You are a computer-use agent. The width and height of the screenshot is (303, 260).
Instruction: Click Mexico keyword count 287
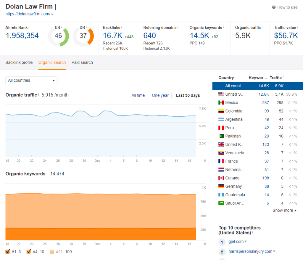tap(265, 102)
